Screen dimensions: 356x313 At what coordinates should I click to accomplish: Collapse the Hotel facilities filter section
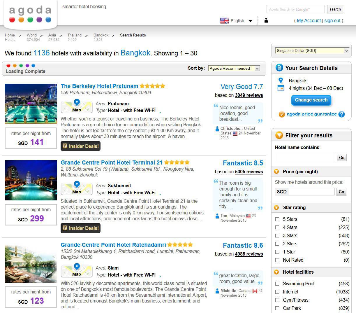pyautogui.click(x=276, y=272)
